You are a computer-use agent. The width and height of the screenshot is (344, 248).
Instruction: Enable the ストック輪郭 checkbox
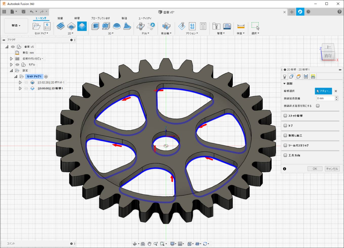285,116
